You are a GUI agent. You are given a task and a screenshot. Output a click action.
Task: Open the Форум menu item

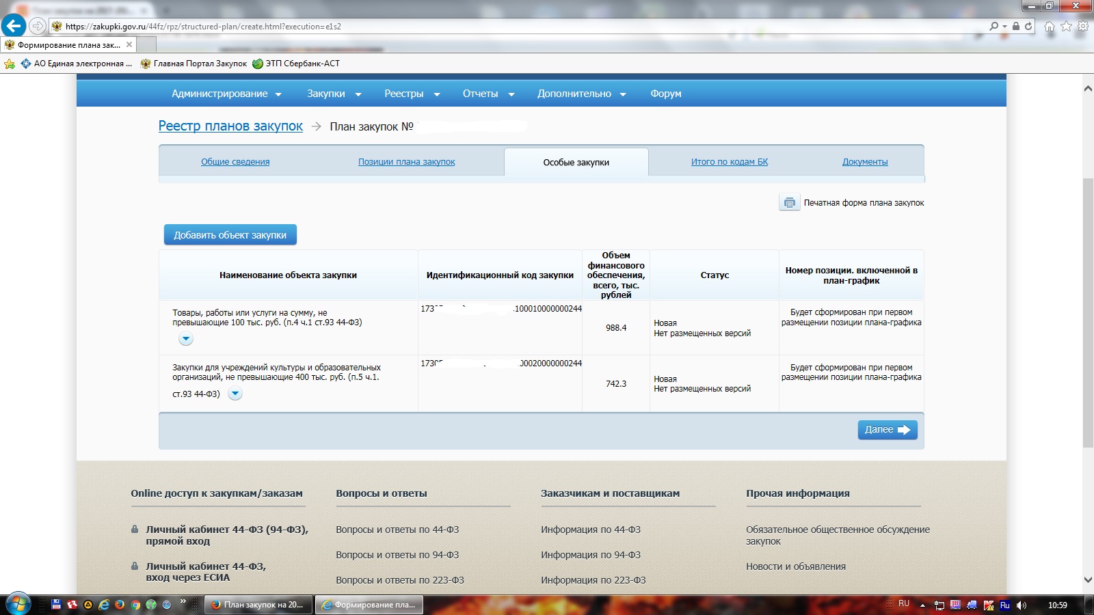[665, 94]
